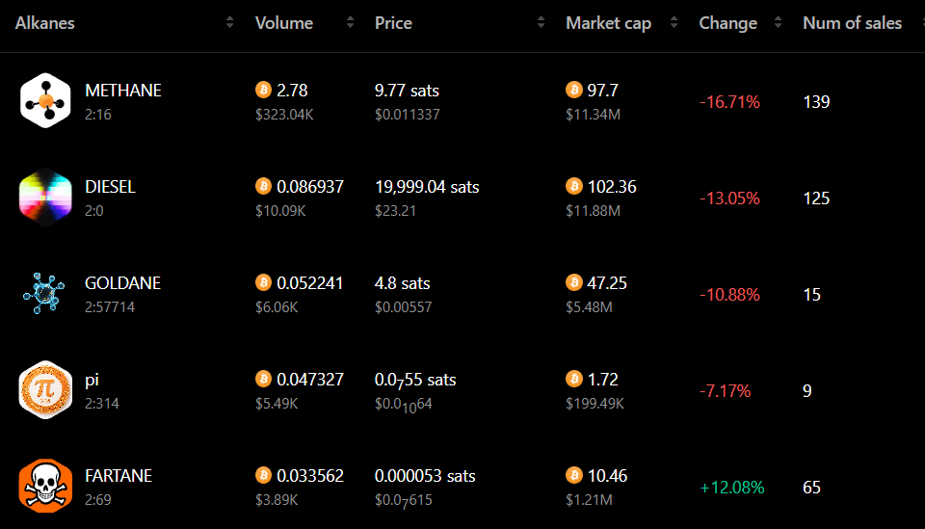
Task: Select METHANE token ID 2:16
Action: [98, 115]
